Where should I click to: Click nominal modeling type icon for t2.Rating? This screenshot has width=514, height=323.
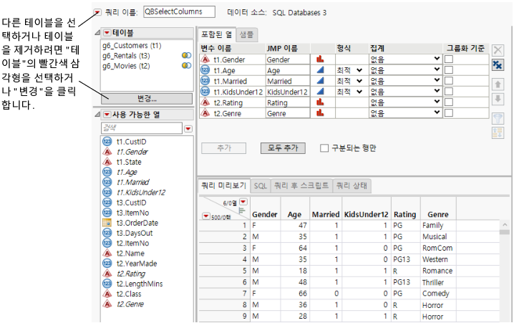[320, 102]
